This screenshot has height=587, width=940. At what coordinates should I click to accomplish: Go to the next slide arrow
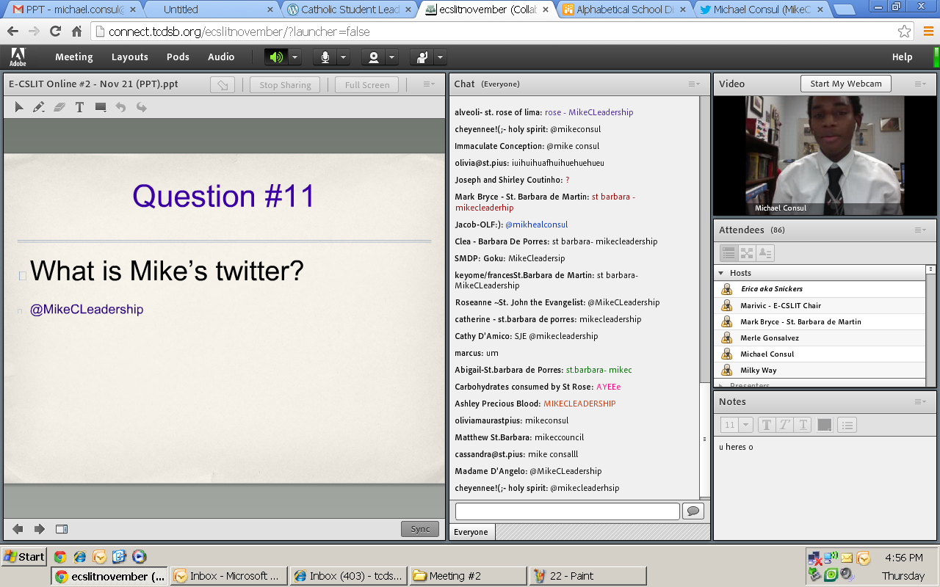click(40, 529)
